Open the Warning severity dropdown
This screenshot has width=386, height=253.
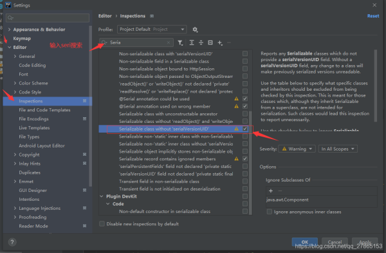297,149
